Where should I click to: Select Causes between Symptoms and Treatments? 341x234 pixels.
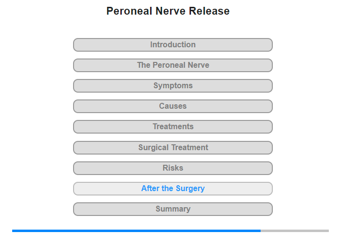172,106
